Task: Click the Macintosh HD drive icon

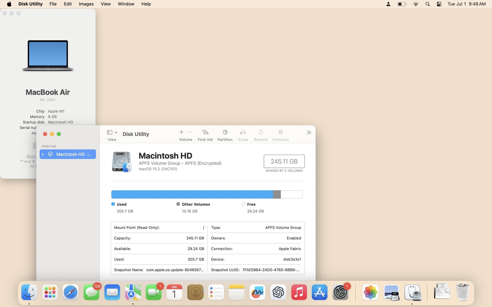Action: [x=122, y=162]
